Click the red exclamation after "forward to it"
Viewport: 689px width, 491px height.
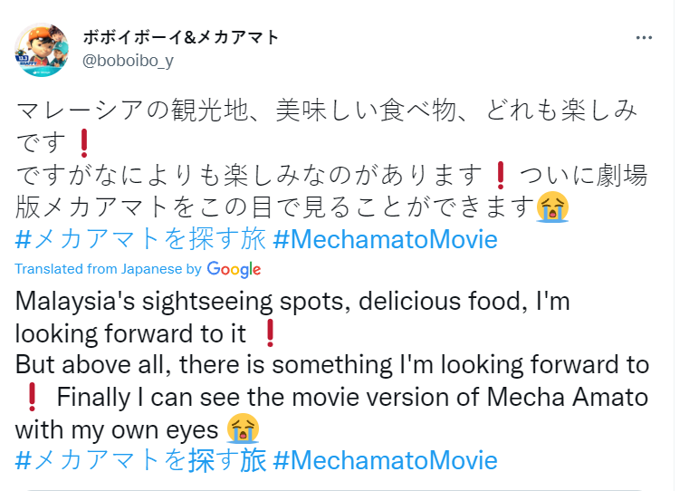click(269, 333)
